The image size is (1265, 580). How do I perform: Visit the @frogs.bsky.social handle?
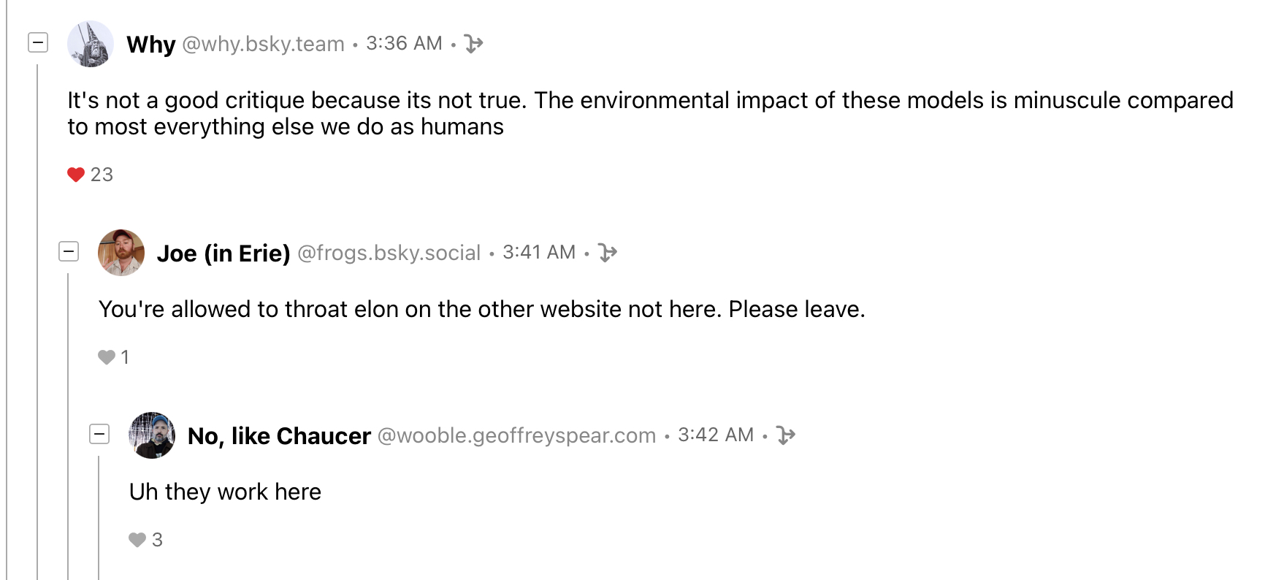[x=389, y=253]
